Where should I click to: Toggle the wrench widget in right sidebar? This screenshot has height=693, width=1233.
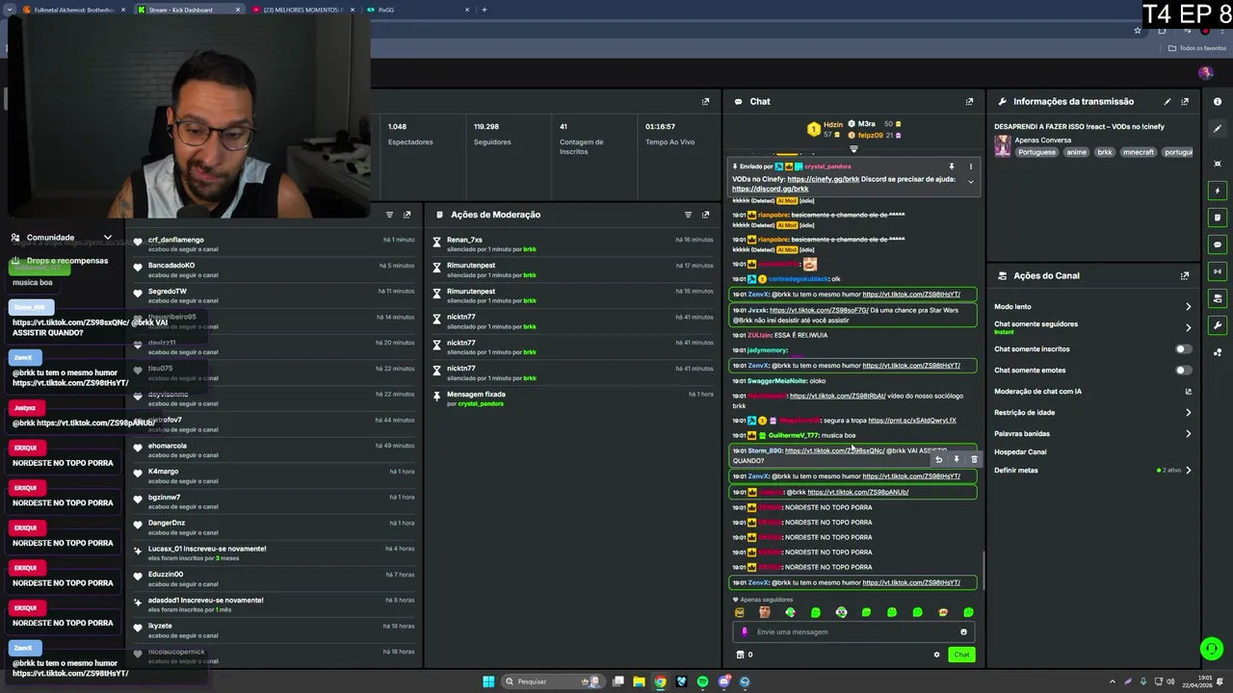(x=1218, y=325)
